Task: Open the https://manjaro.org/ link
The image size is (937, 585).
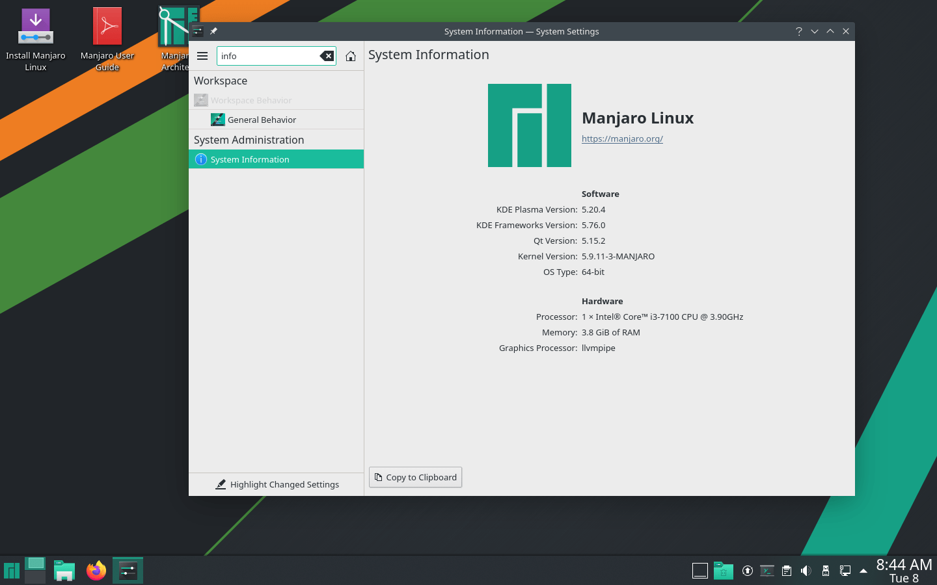Action: (622, 138)
